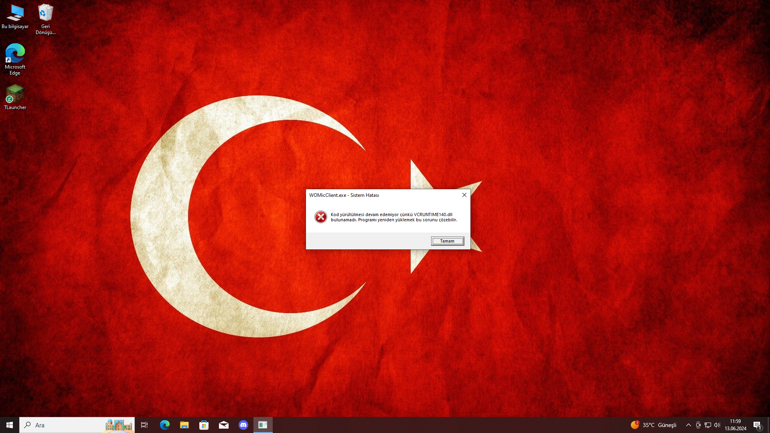This screenshot has width=770, height=433.
Task: Open File Explorer from the taskbar
Action: (x=184, y=425)
